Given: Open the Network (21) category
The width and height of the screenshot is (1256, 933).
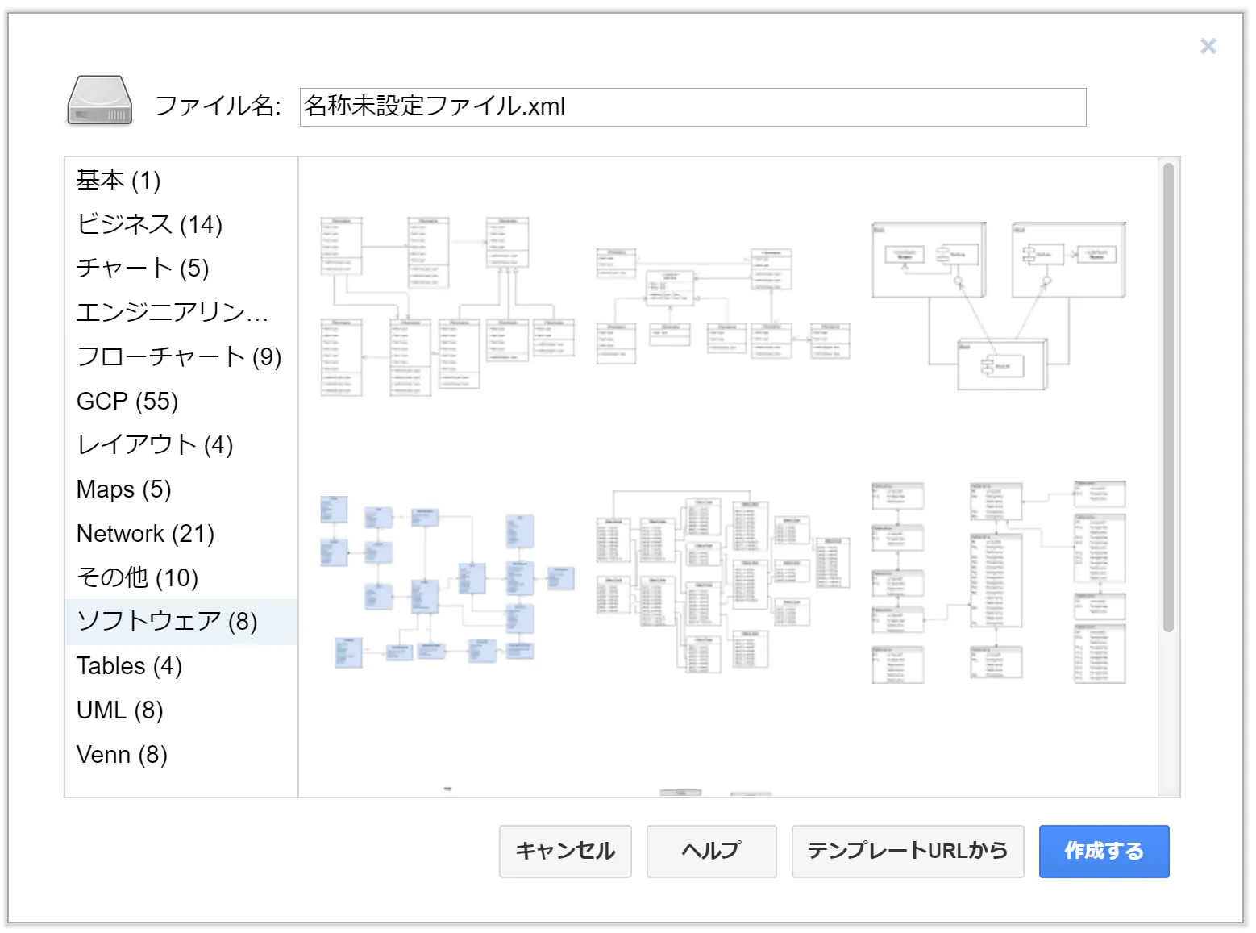Looking at the screenshot, I should tap(181, 533).
